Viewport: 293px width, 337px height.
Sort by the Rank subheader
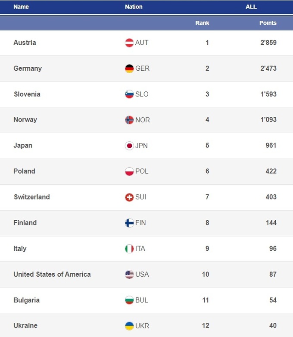[202, 23]
